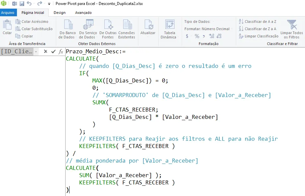Screen dimensions: 305x196
Task: Click the Prazo_Medio_Desc:= formula line
Action: [96, 52]
